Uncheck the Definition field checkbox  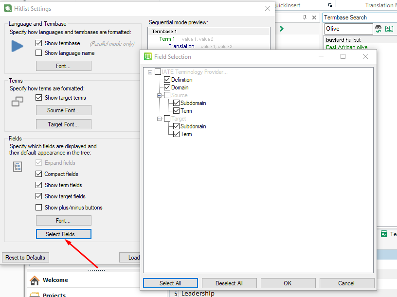click(x=167, y=80)
